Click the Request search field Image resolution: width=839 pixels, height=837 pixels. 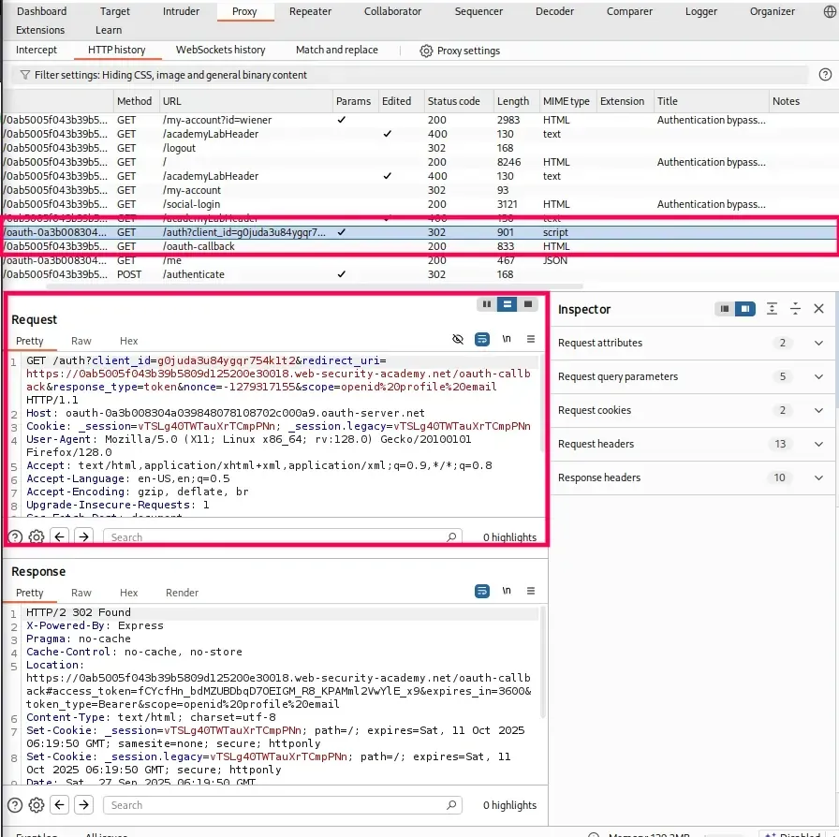(x=283, y=536)
